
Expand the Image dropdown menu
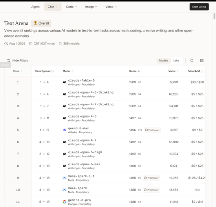point(91,7)
